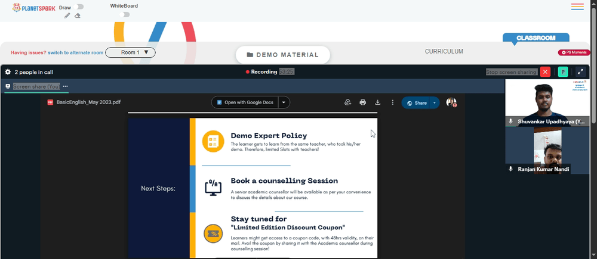The width and height of the screenshot is (597, 259).
Task: Expand the Share button dropdown arrow
Action: tap(435, 103)
